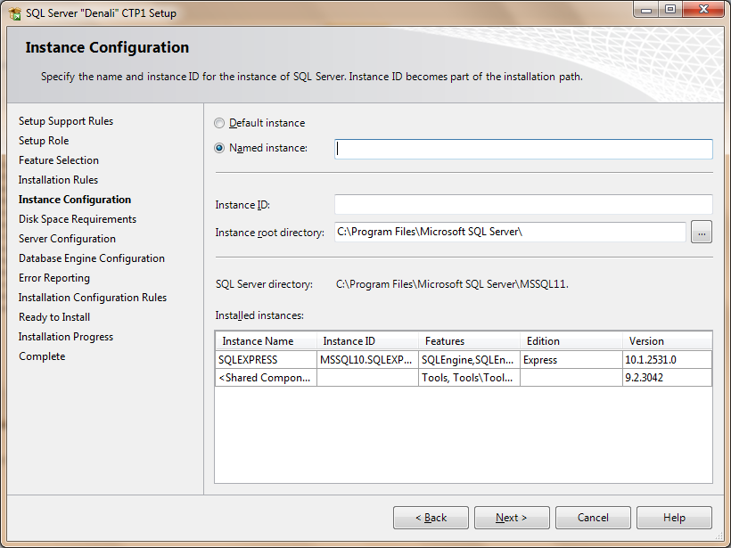Sort by the Edition column header
Screen dimensions: 731x548
(571, 341)
